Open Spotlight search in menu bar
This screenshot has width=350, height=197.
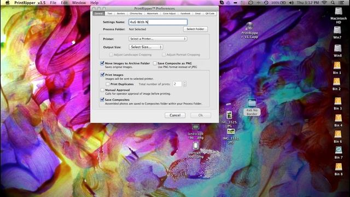click(x=332, y=3)
